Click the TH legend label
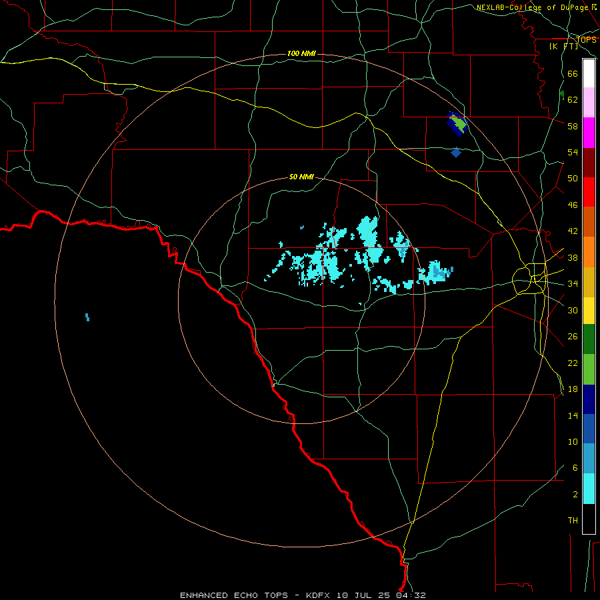The image size is (600, 600). [x=573, y=521]
